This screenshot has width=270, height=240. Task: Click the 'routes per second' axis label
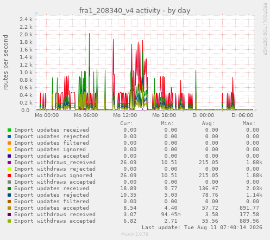(x=5, y=62)
